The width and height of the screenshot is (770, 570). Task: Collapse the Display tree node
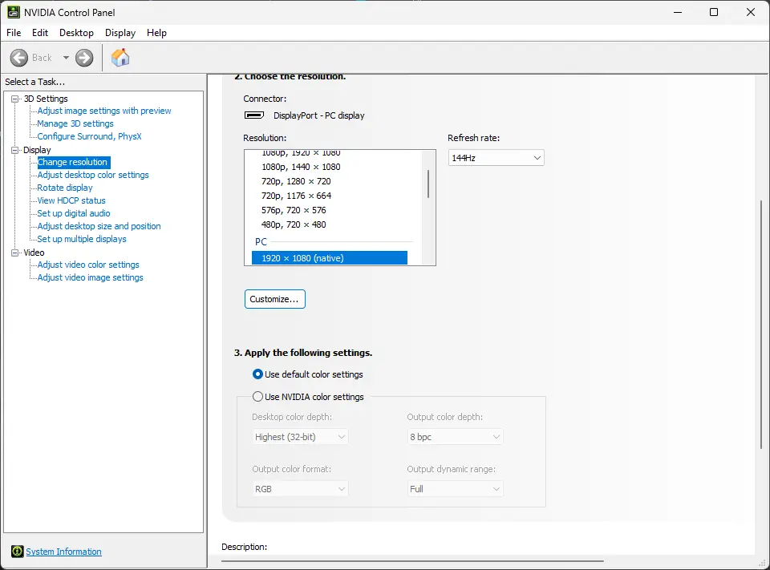pyautogui.click(x=15, y=150)
